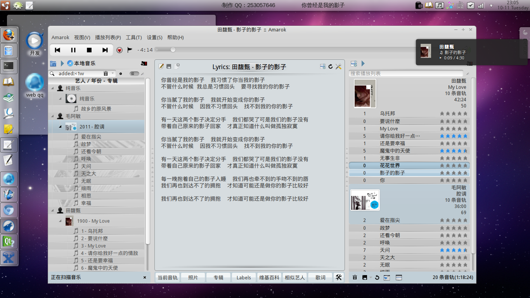Screen dimensions: 530x298
Task: Open the Amarok menu
Action: pyautogui.click(x=61, y=38)
